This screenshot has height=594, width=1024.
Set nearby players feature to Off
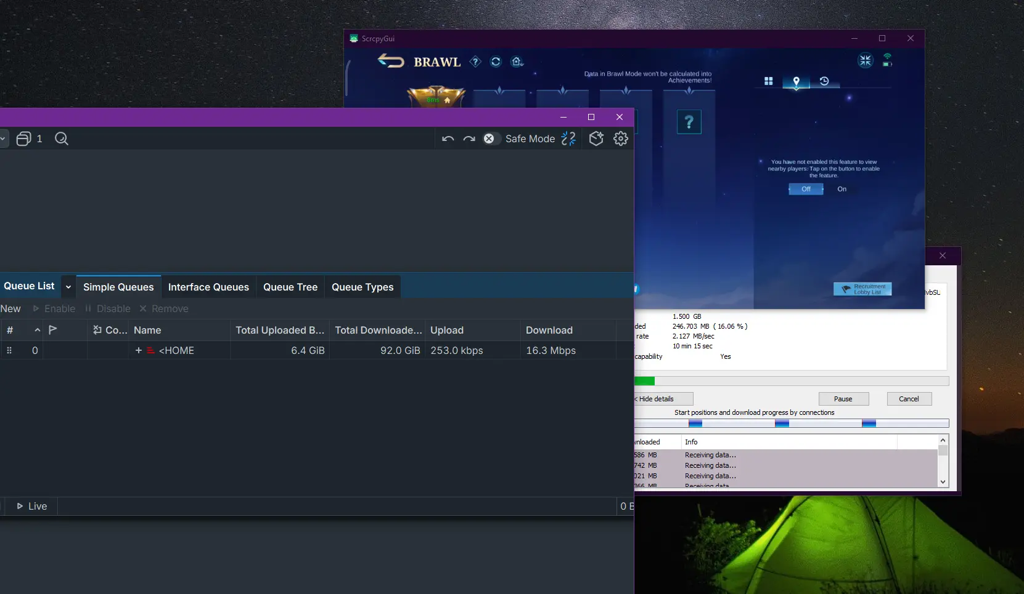click(x=806, y=189)
